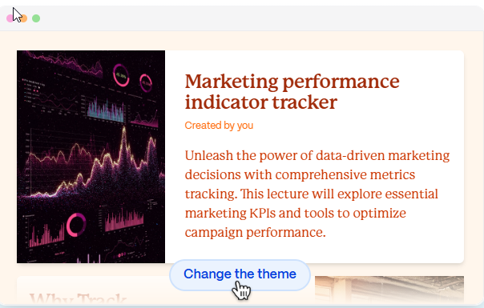This screenshot has width=484, height=308.
Task: Click the gray window title bar
Action: click(242, 18)
